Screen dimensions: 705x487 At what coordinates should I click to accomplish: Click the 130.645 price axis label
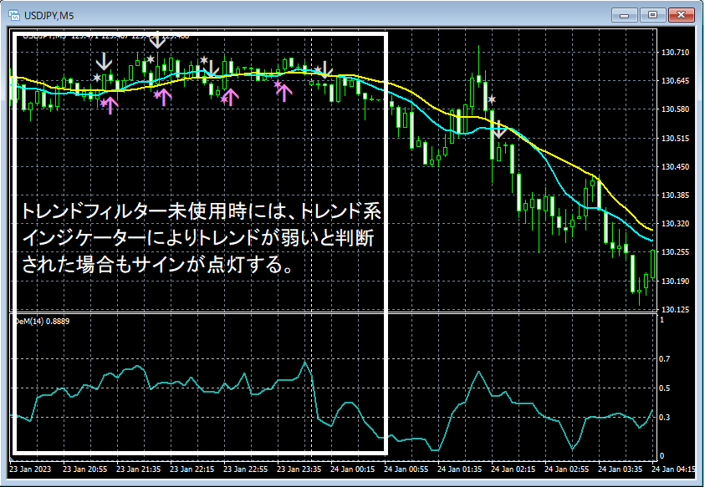676,81
